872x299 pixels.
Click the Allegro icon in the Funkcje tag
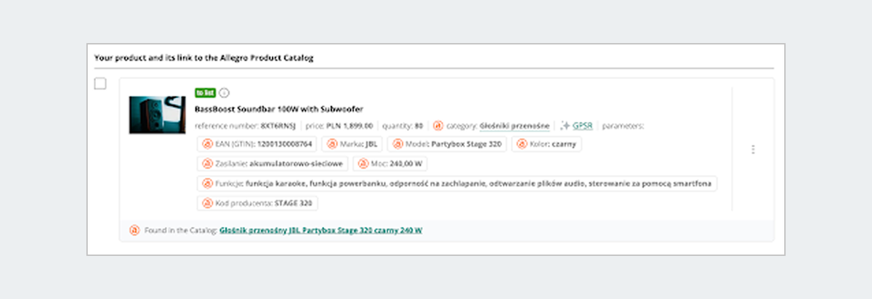[x=207, y=184]
